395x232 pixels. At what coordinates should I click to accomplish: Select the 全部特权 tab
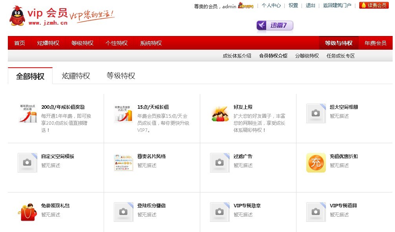(30, 76)
